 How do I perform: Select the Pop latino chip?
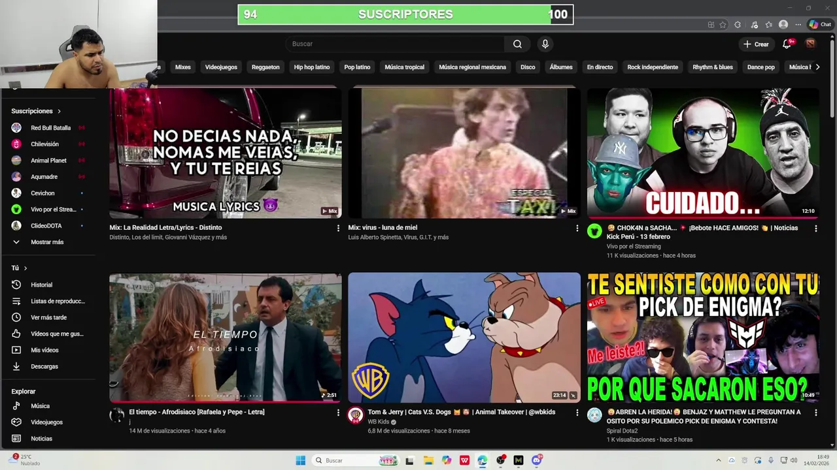(357, 67)
